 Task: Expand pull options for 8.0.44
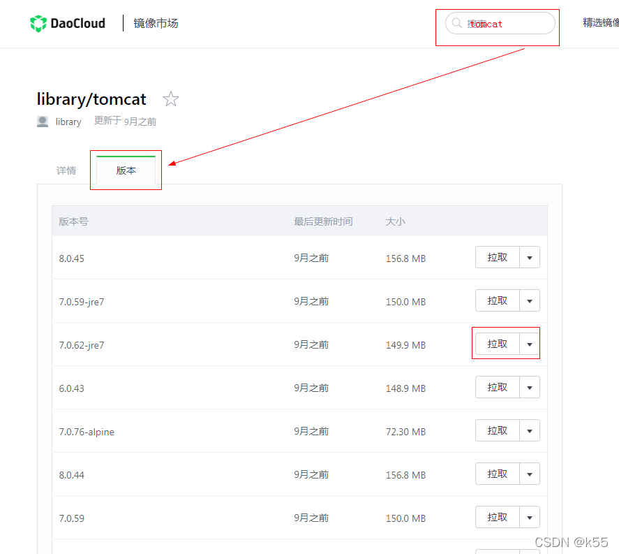530,474
